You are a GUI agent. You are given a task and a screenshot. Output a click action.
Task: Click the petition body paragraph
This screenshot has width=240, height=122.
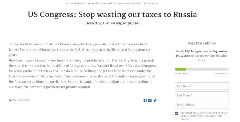[82, 65]
